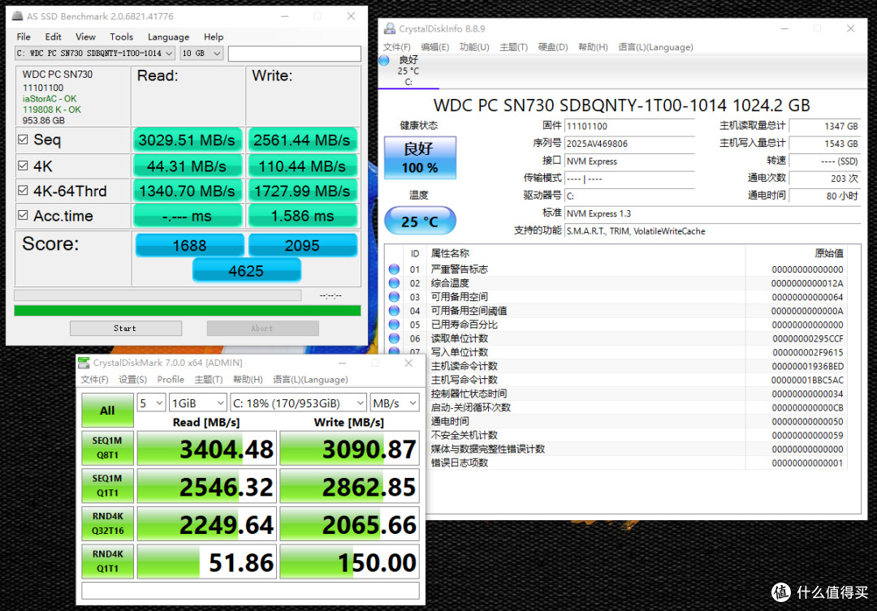Click the 良好 100 % health status button
877x611 pixels.
click(420, 157)
